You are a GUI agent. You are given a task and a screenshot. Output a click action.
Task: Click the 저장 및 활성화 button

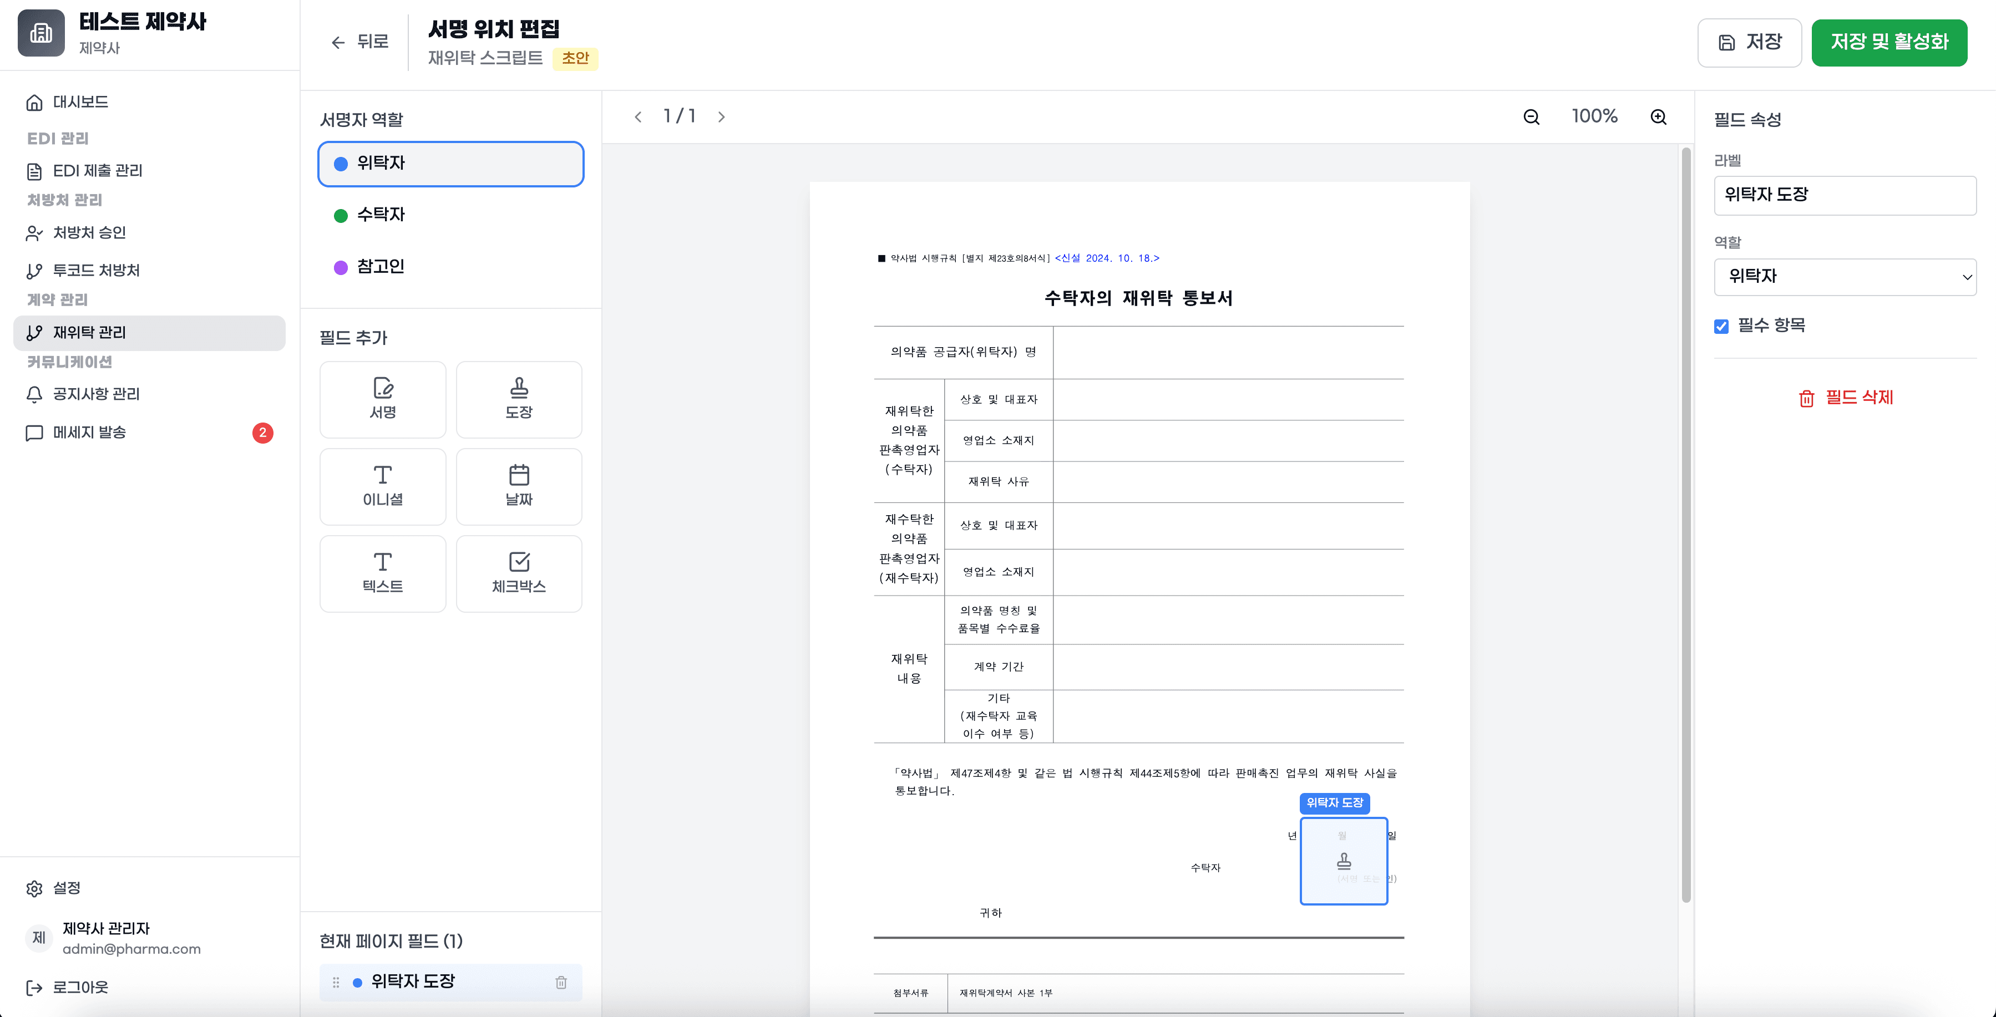[1889, 43]
